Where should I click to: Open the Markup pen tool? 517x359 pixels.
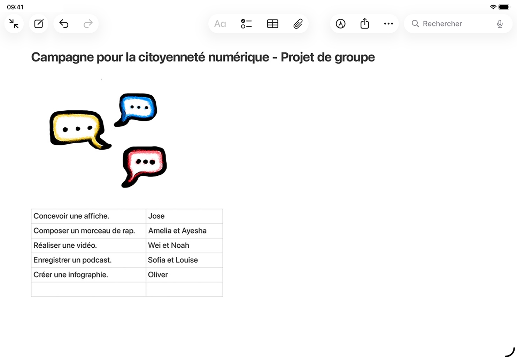point(340,24)
